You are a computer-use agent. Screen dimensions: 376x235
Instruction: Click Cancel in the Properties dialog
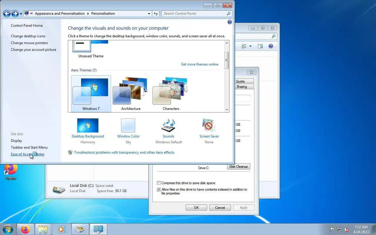[220, 208]
